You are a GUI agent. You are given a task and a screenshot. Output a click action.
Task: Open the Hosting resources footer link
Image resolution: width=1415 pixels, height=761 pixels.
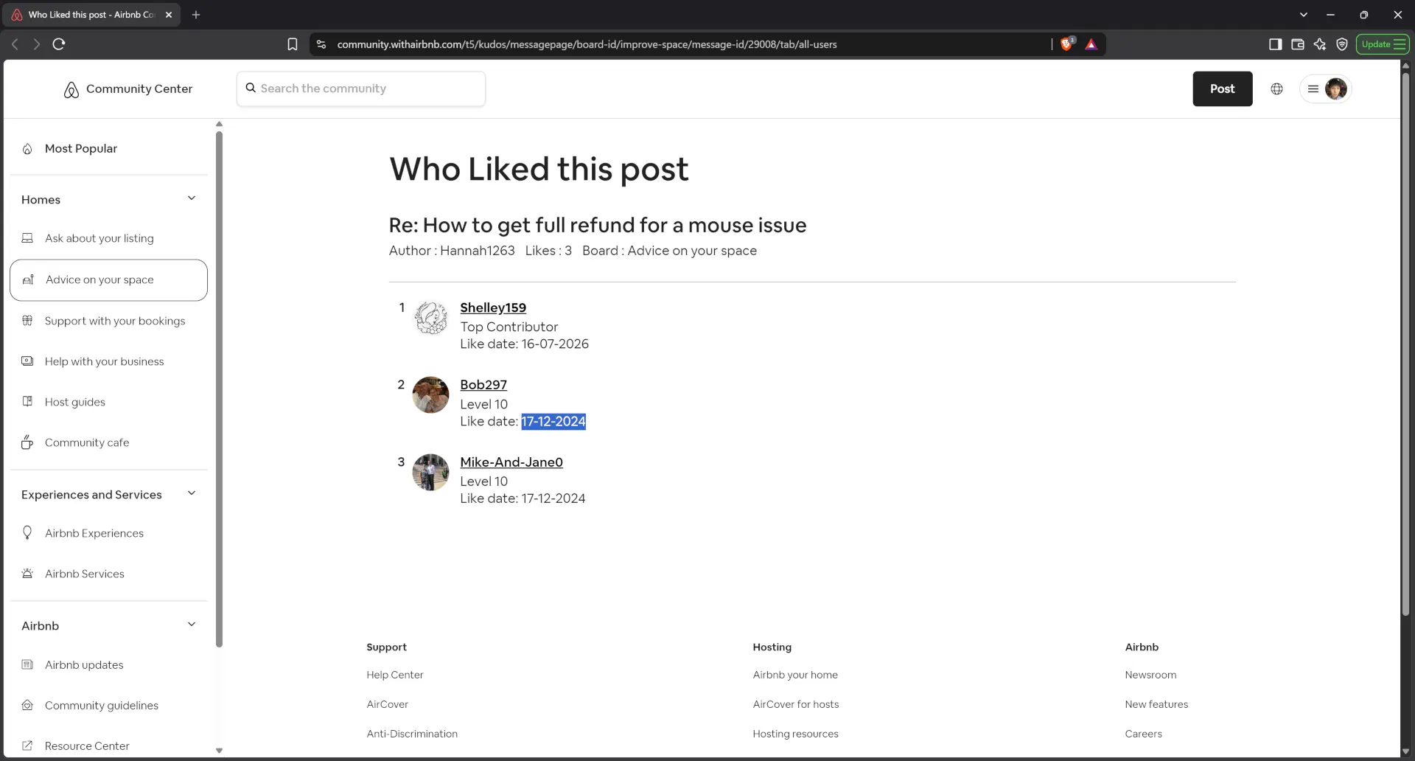click(795, 734)
